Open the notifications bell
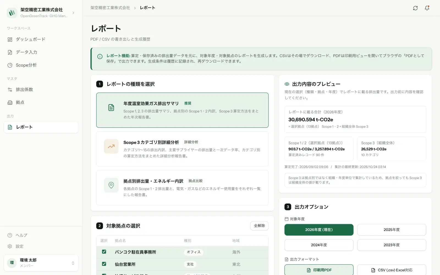The height and width of the screenshot is (275, 440). 427,8
